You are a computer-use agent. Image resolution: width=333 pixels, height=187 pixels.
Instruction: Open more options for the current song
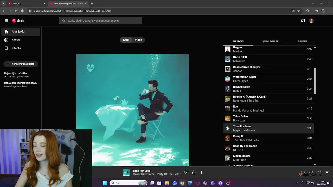coord(201,172)
